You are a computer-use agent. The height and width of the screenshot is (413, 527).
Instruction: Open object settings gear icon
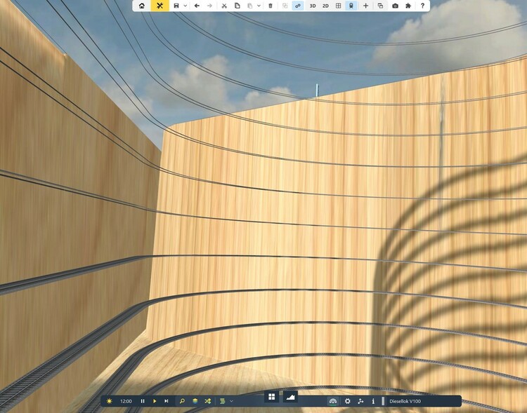click(x=348, y=401)
